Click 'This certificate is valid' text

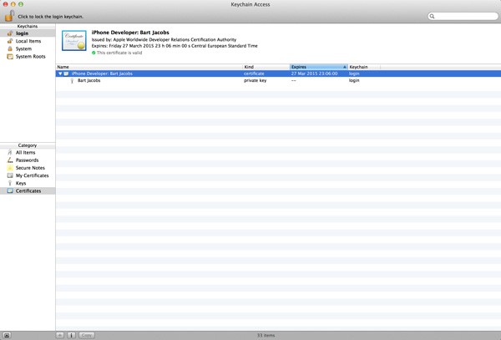tap(119, 53)
